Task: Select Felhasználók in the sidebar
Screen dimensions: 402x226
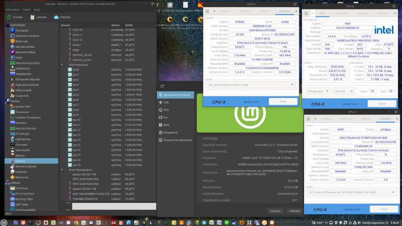Action: click(23, 90)
